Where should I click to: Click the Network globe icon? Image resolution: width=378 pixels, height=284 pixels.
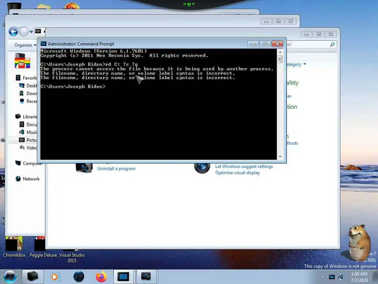coord(18,179)
